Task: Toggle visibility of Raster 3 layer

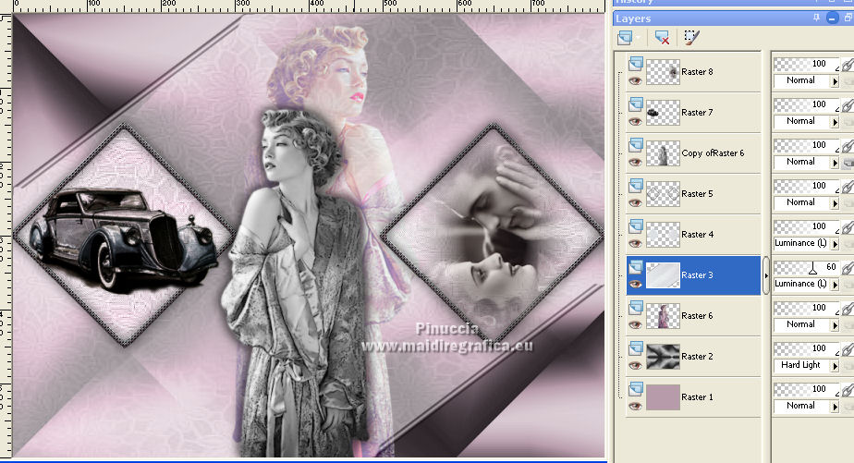Action: coord(635,285)
